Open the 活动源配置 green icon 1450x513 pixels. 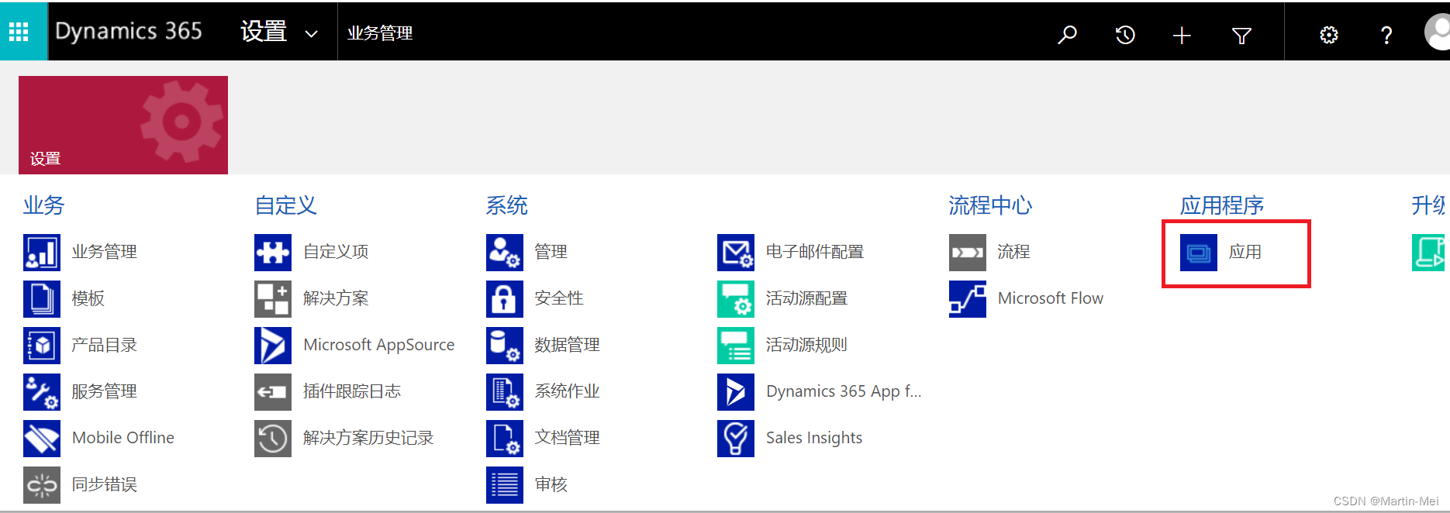(x=736, y=299)
